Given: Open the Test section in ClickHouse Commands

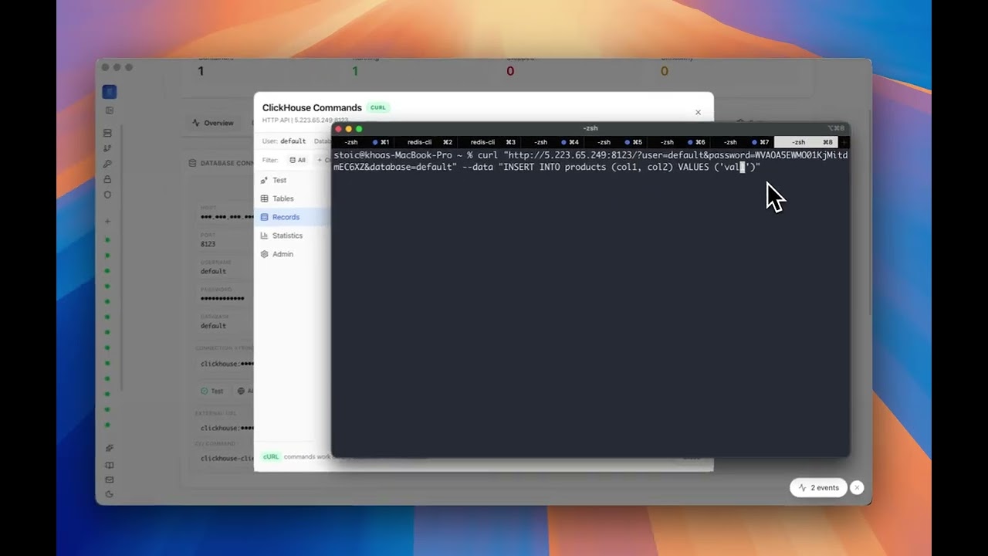Looking at the screenshot, I should 293,180.
